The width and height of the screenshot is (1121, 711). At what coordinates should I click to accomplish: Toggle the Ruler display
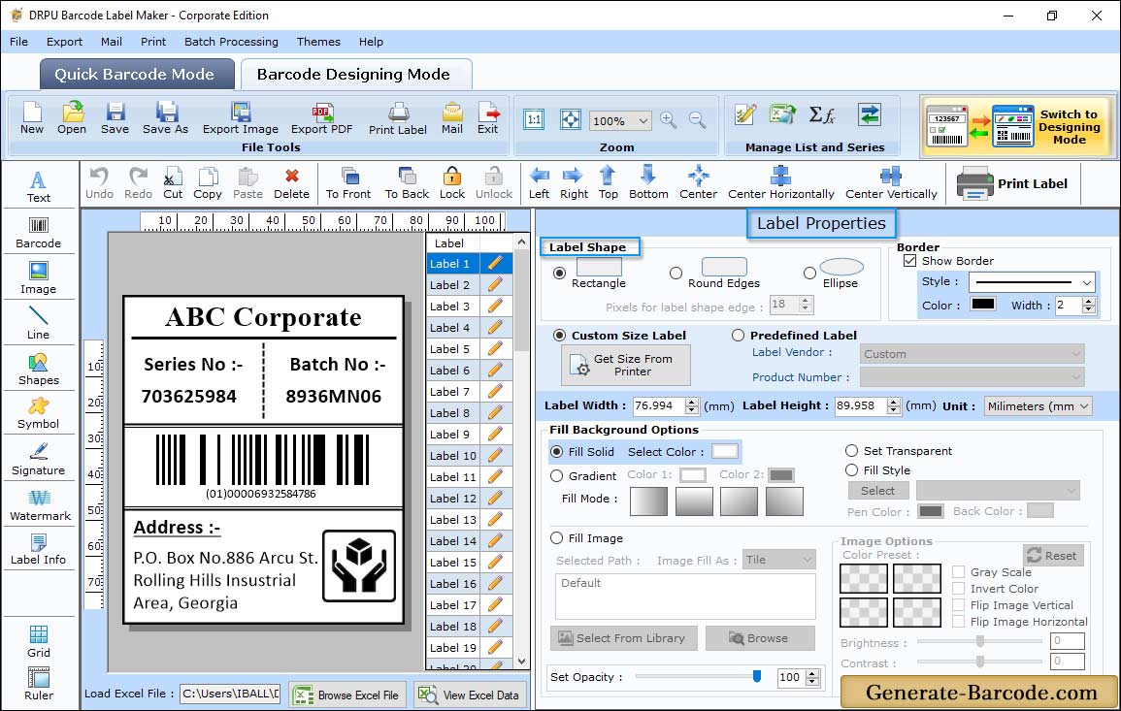pyautogui.click(x=39, y=684)
